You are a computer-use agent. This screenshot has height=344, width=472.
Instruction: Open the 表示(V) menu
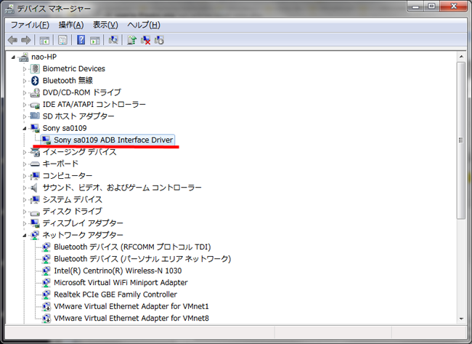(x=105, y=25)
